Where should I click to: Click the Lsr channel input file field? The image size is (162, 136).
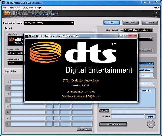click(28, 118)
